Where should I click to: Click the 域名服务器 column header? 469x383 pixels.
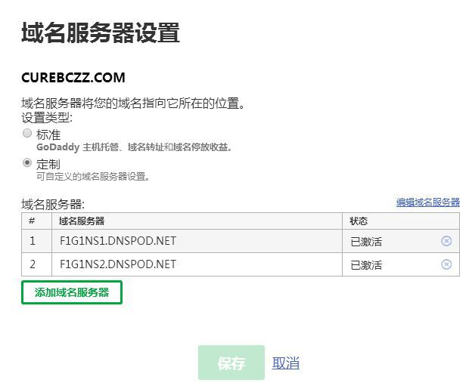point(82,221)
